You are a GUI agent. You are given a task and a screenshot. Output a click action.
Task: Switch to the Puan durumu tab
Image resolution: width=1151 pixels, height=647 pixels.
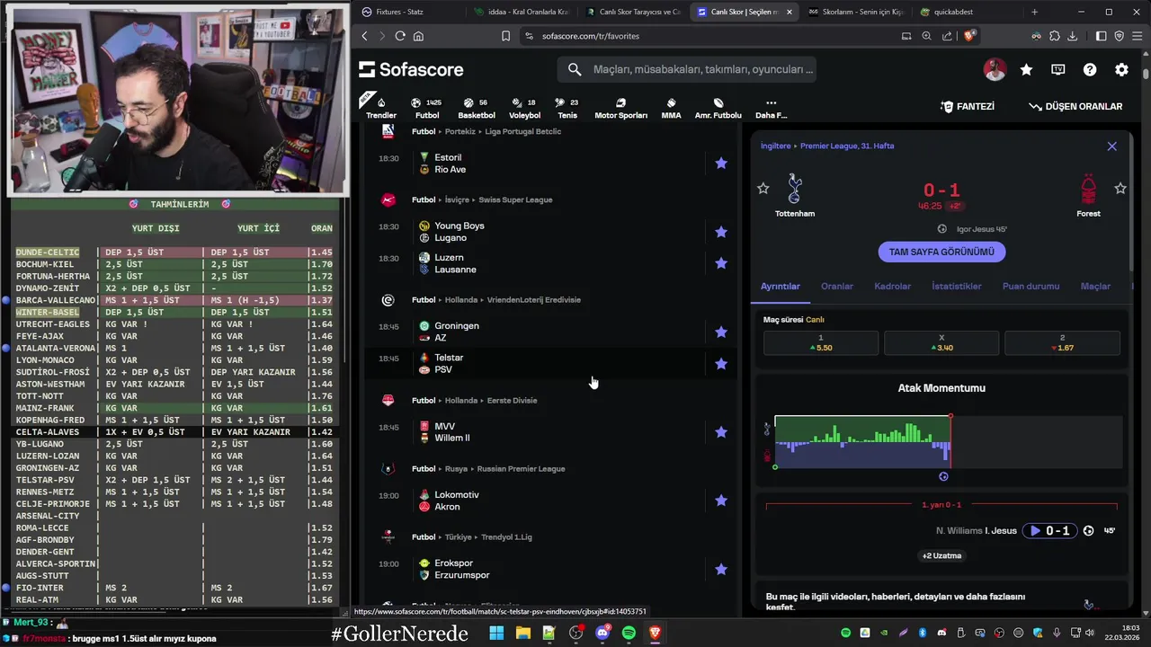tap(1031, 286)
